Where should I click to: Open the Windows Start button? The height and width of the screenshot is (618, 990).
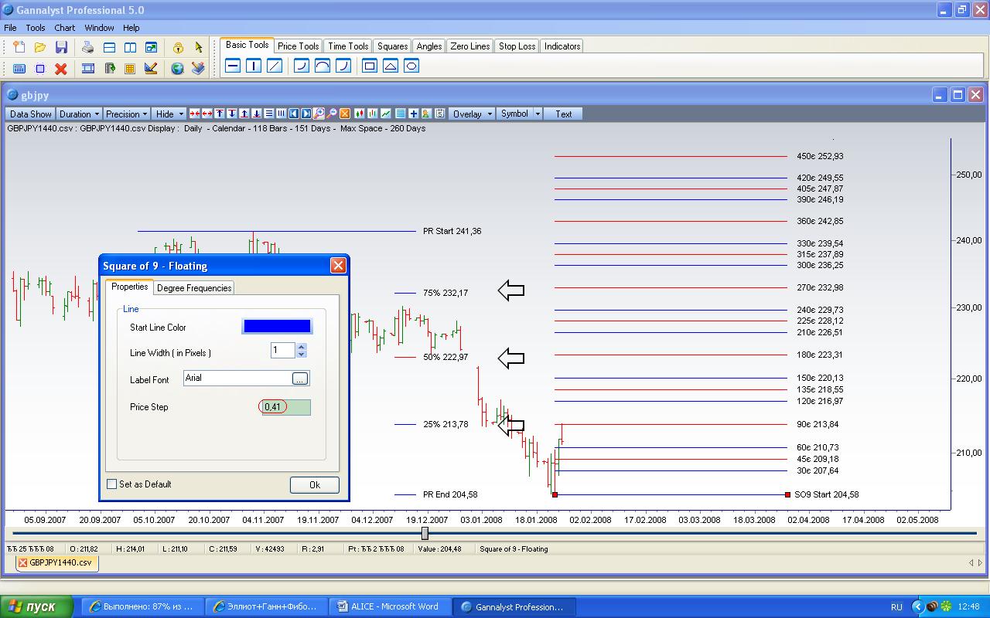(x=36, y=606)
